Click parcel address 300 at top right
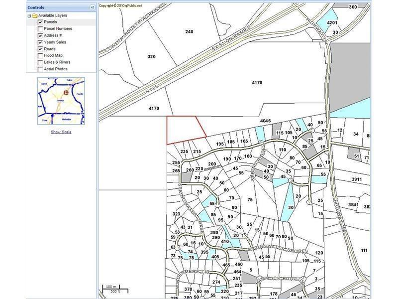The image size is (398, 299). [353, 7]
